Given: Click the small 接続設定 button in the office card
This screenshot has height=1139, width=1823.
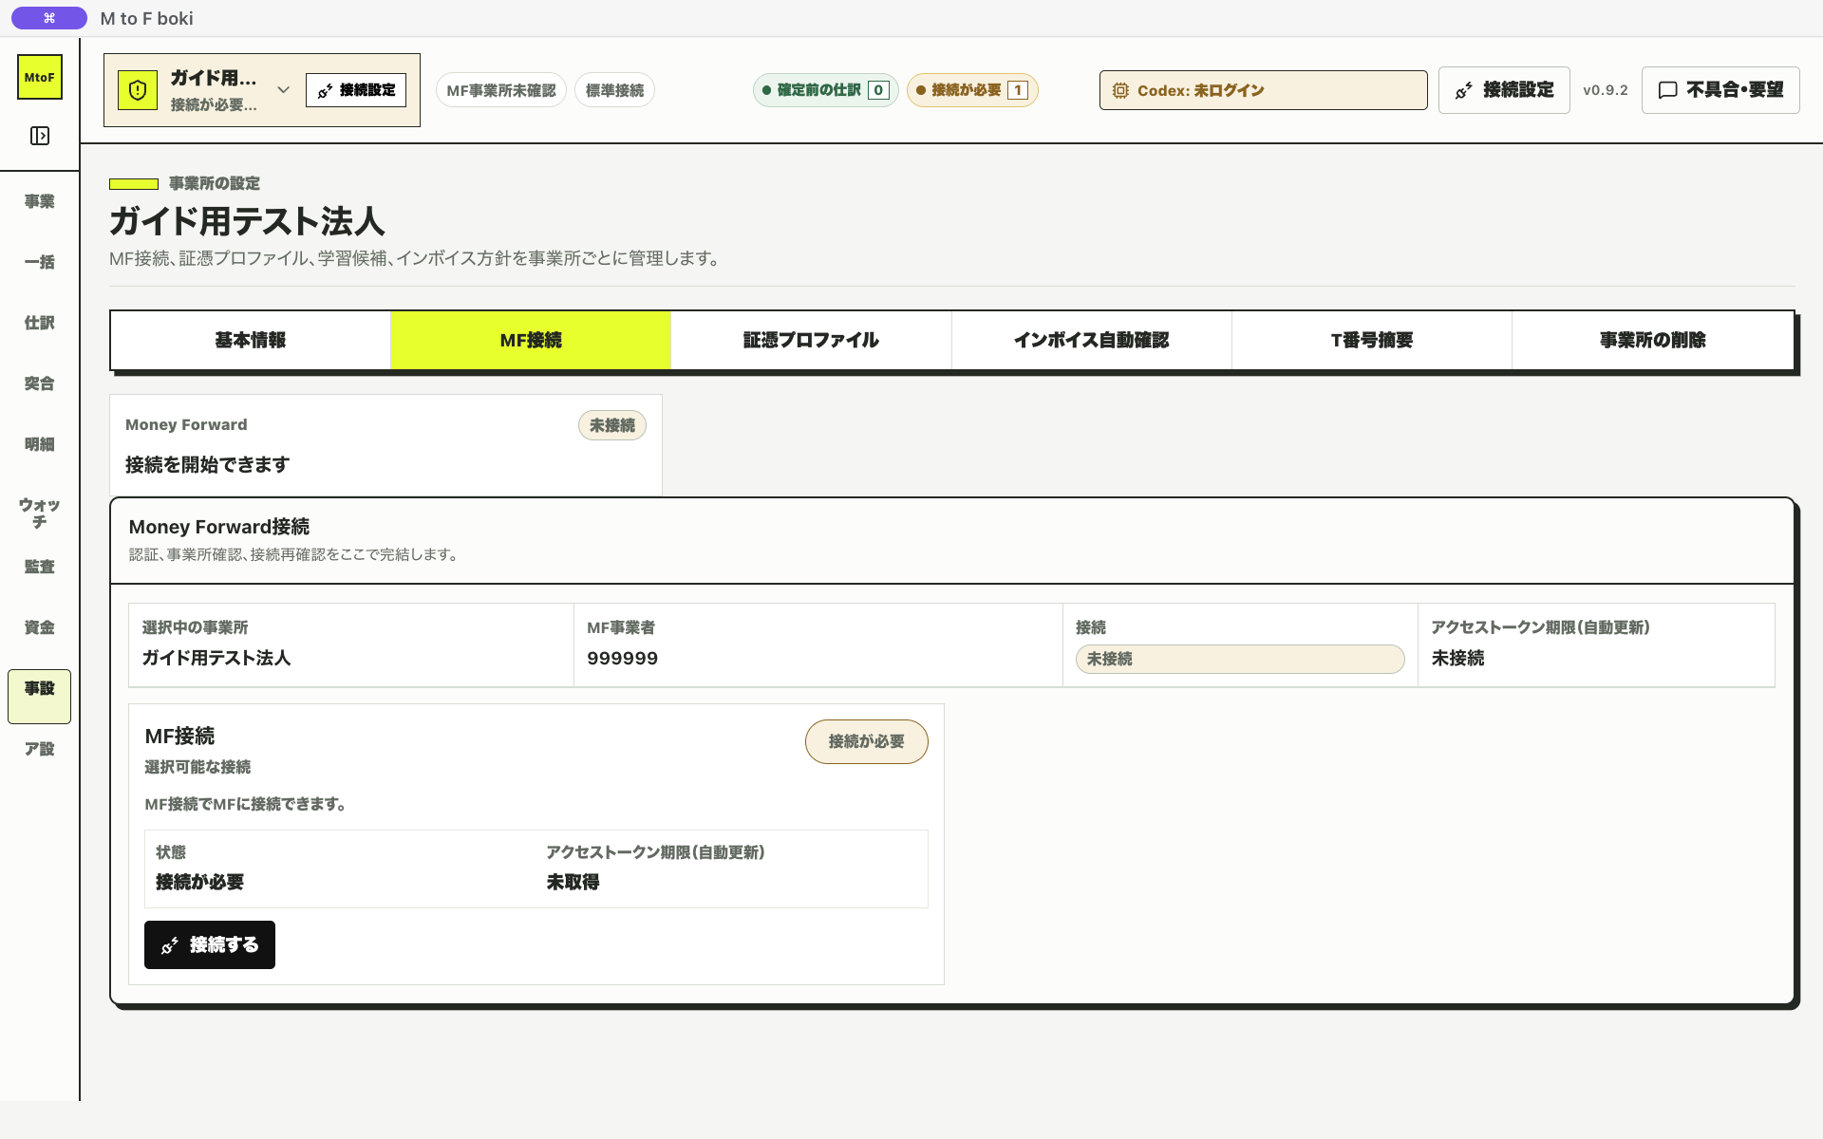Looking at the screenshot, I should pos(356,90).
